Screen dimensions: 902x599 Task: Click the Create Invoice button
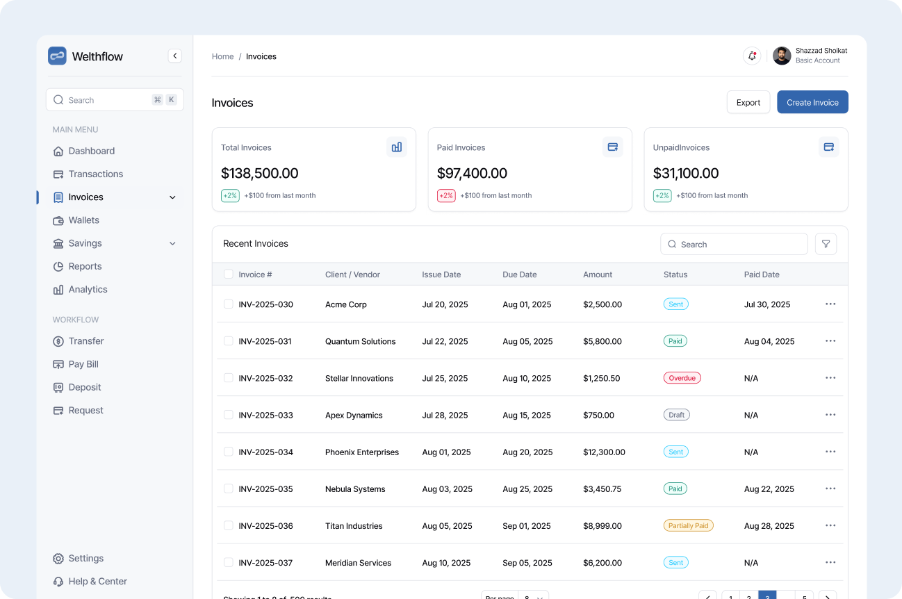click(812, 102)
